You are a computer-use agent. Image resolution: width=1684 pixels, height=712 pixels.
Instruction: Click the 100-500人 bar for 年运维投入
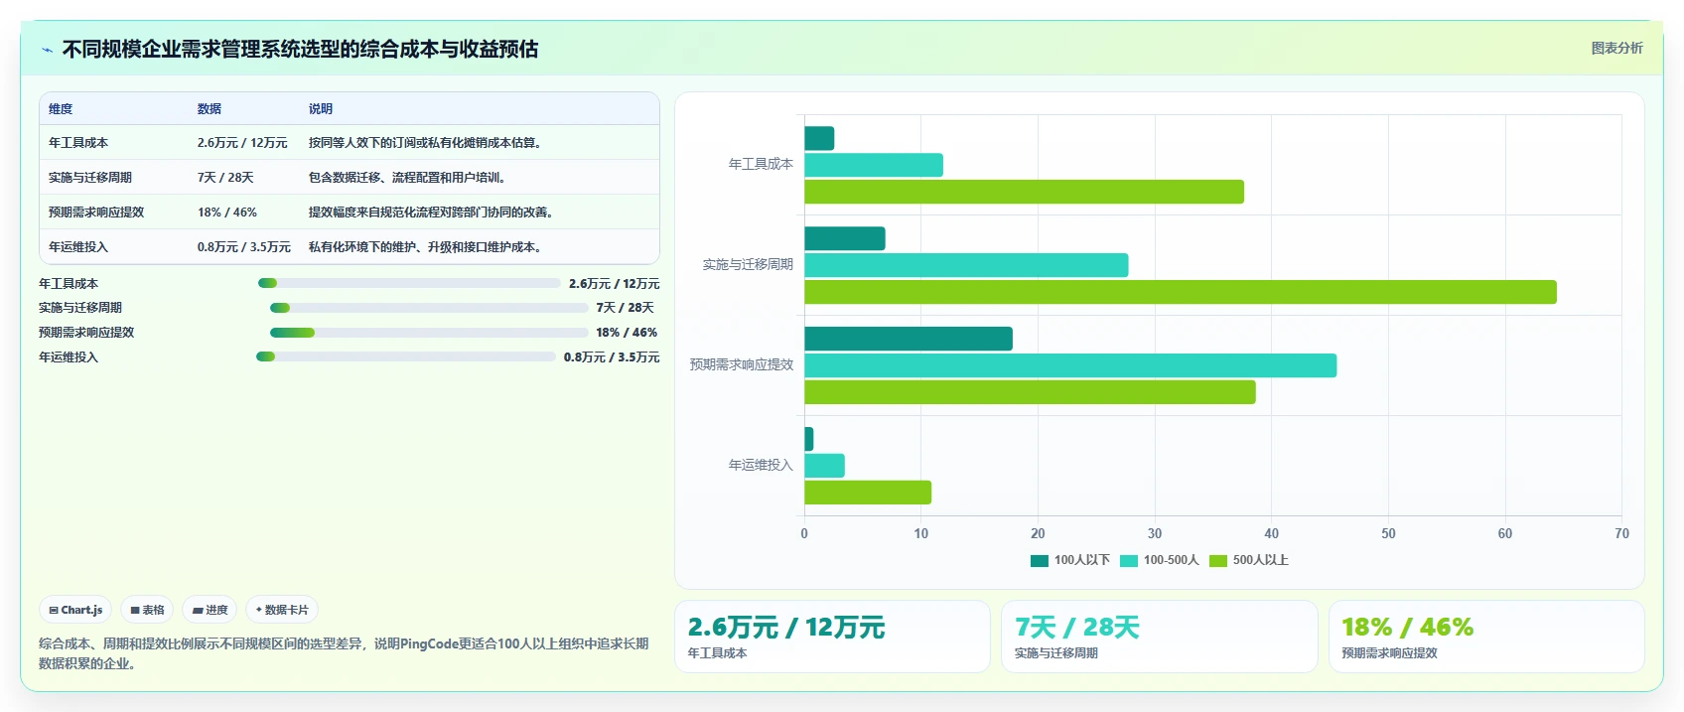pyautogui.click(x=824, y=466)
